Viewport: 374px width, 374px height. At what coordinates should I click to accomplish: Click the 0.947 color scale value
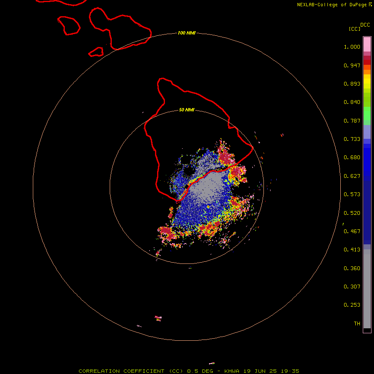[x=352, y=65]
